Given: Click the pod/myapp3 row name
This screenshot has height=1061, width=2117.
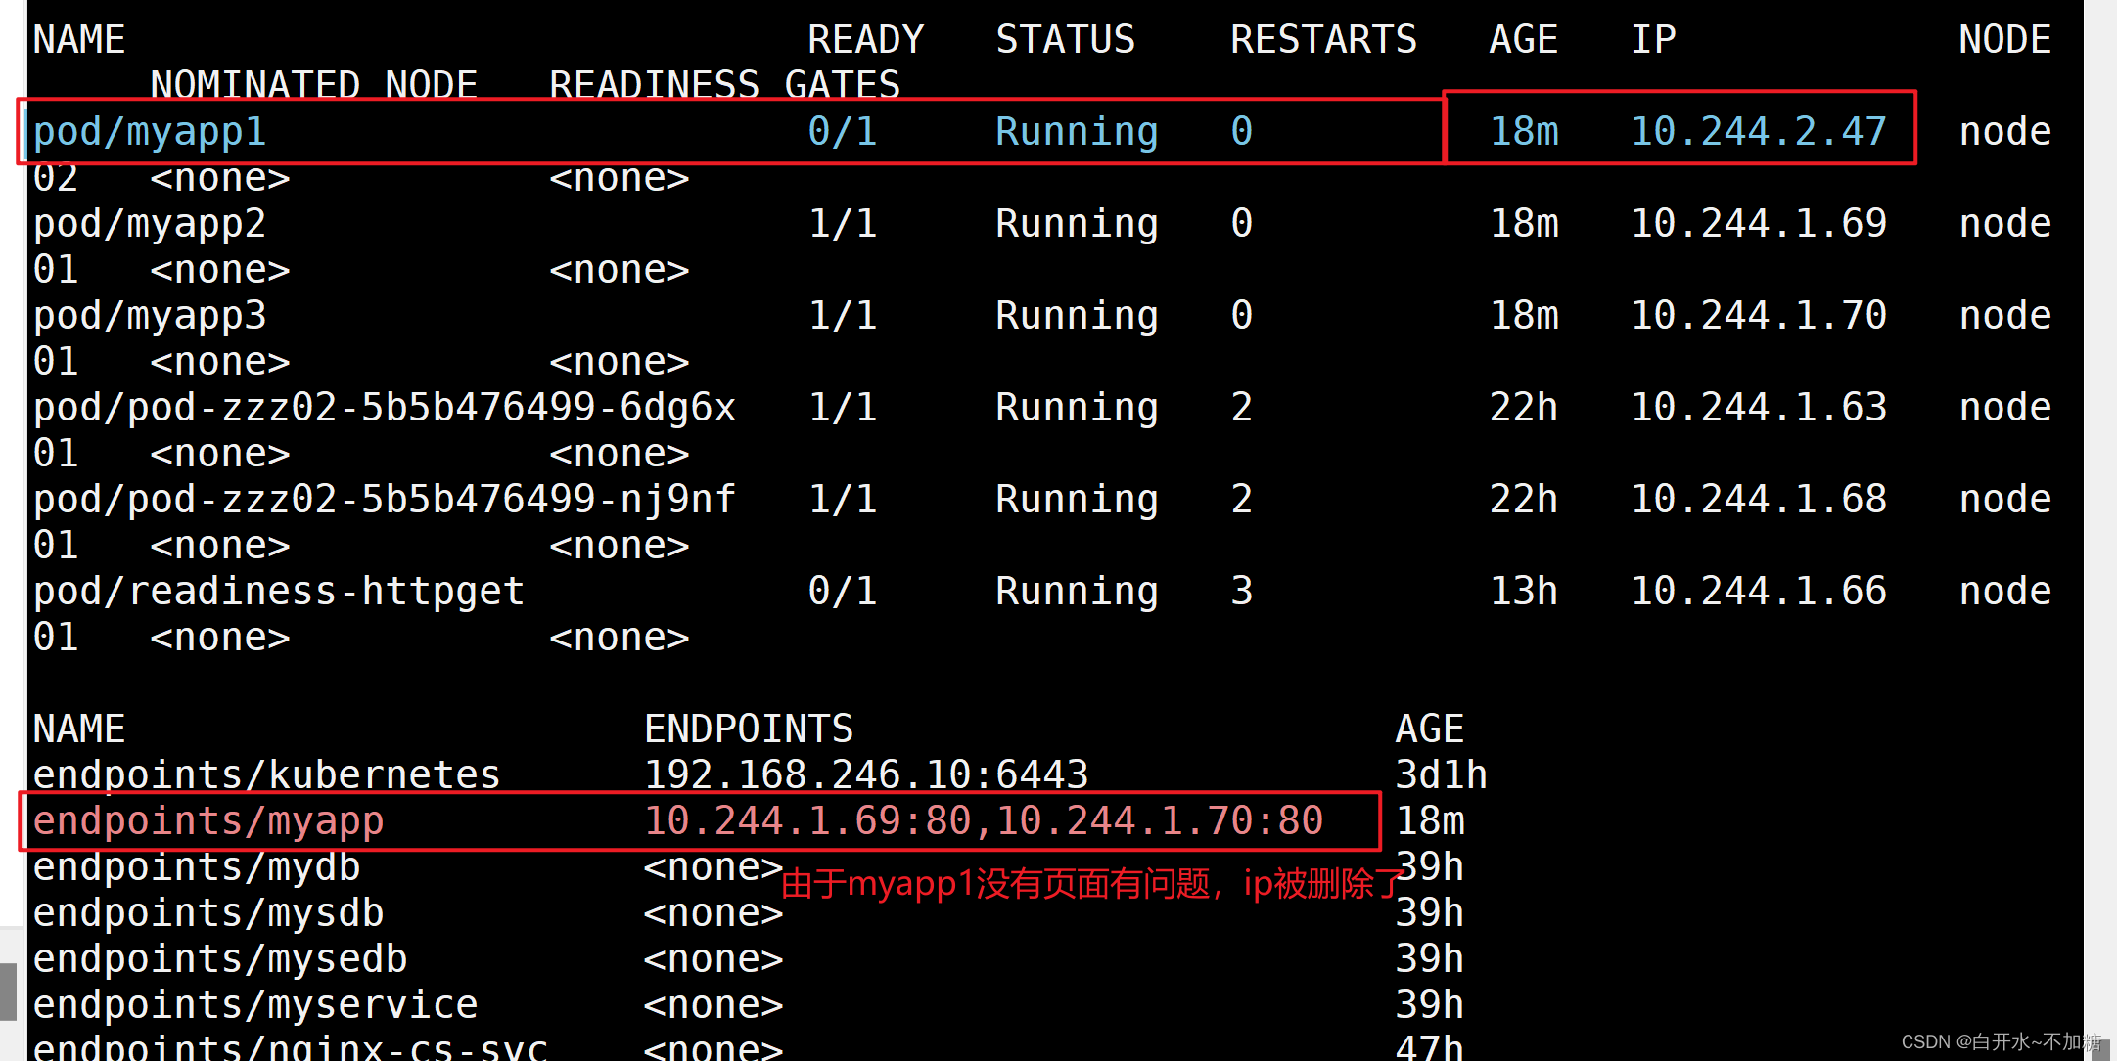Looking at the screenshot, I should [x=149, y=316].
